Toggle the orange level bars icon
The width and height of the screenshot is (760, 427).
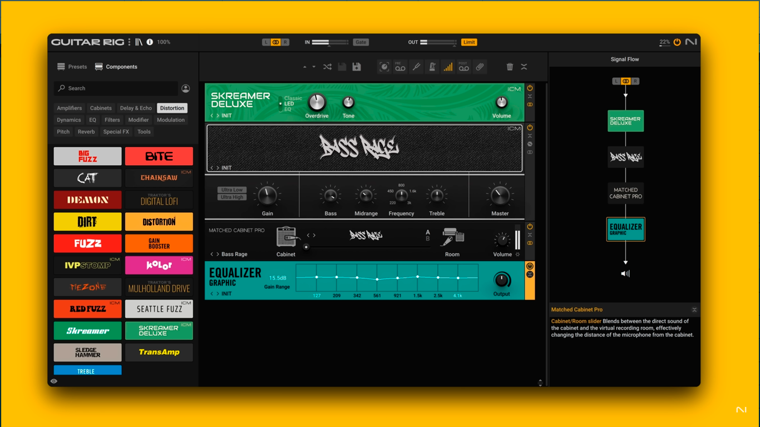click(x=448, y=67)
